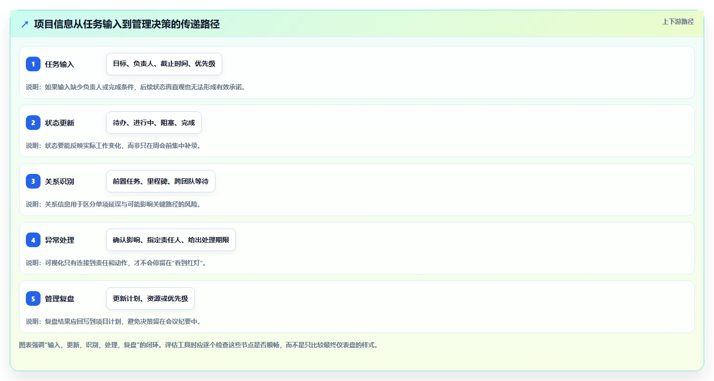The width and height of the screenshot is (714, 381).
Task: Click the note about 关系信息用于区分单项延误
Action: 113,204
